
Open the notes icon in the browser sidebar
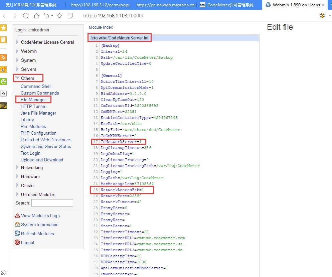pos(3,40)
